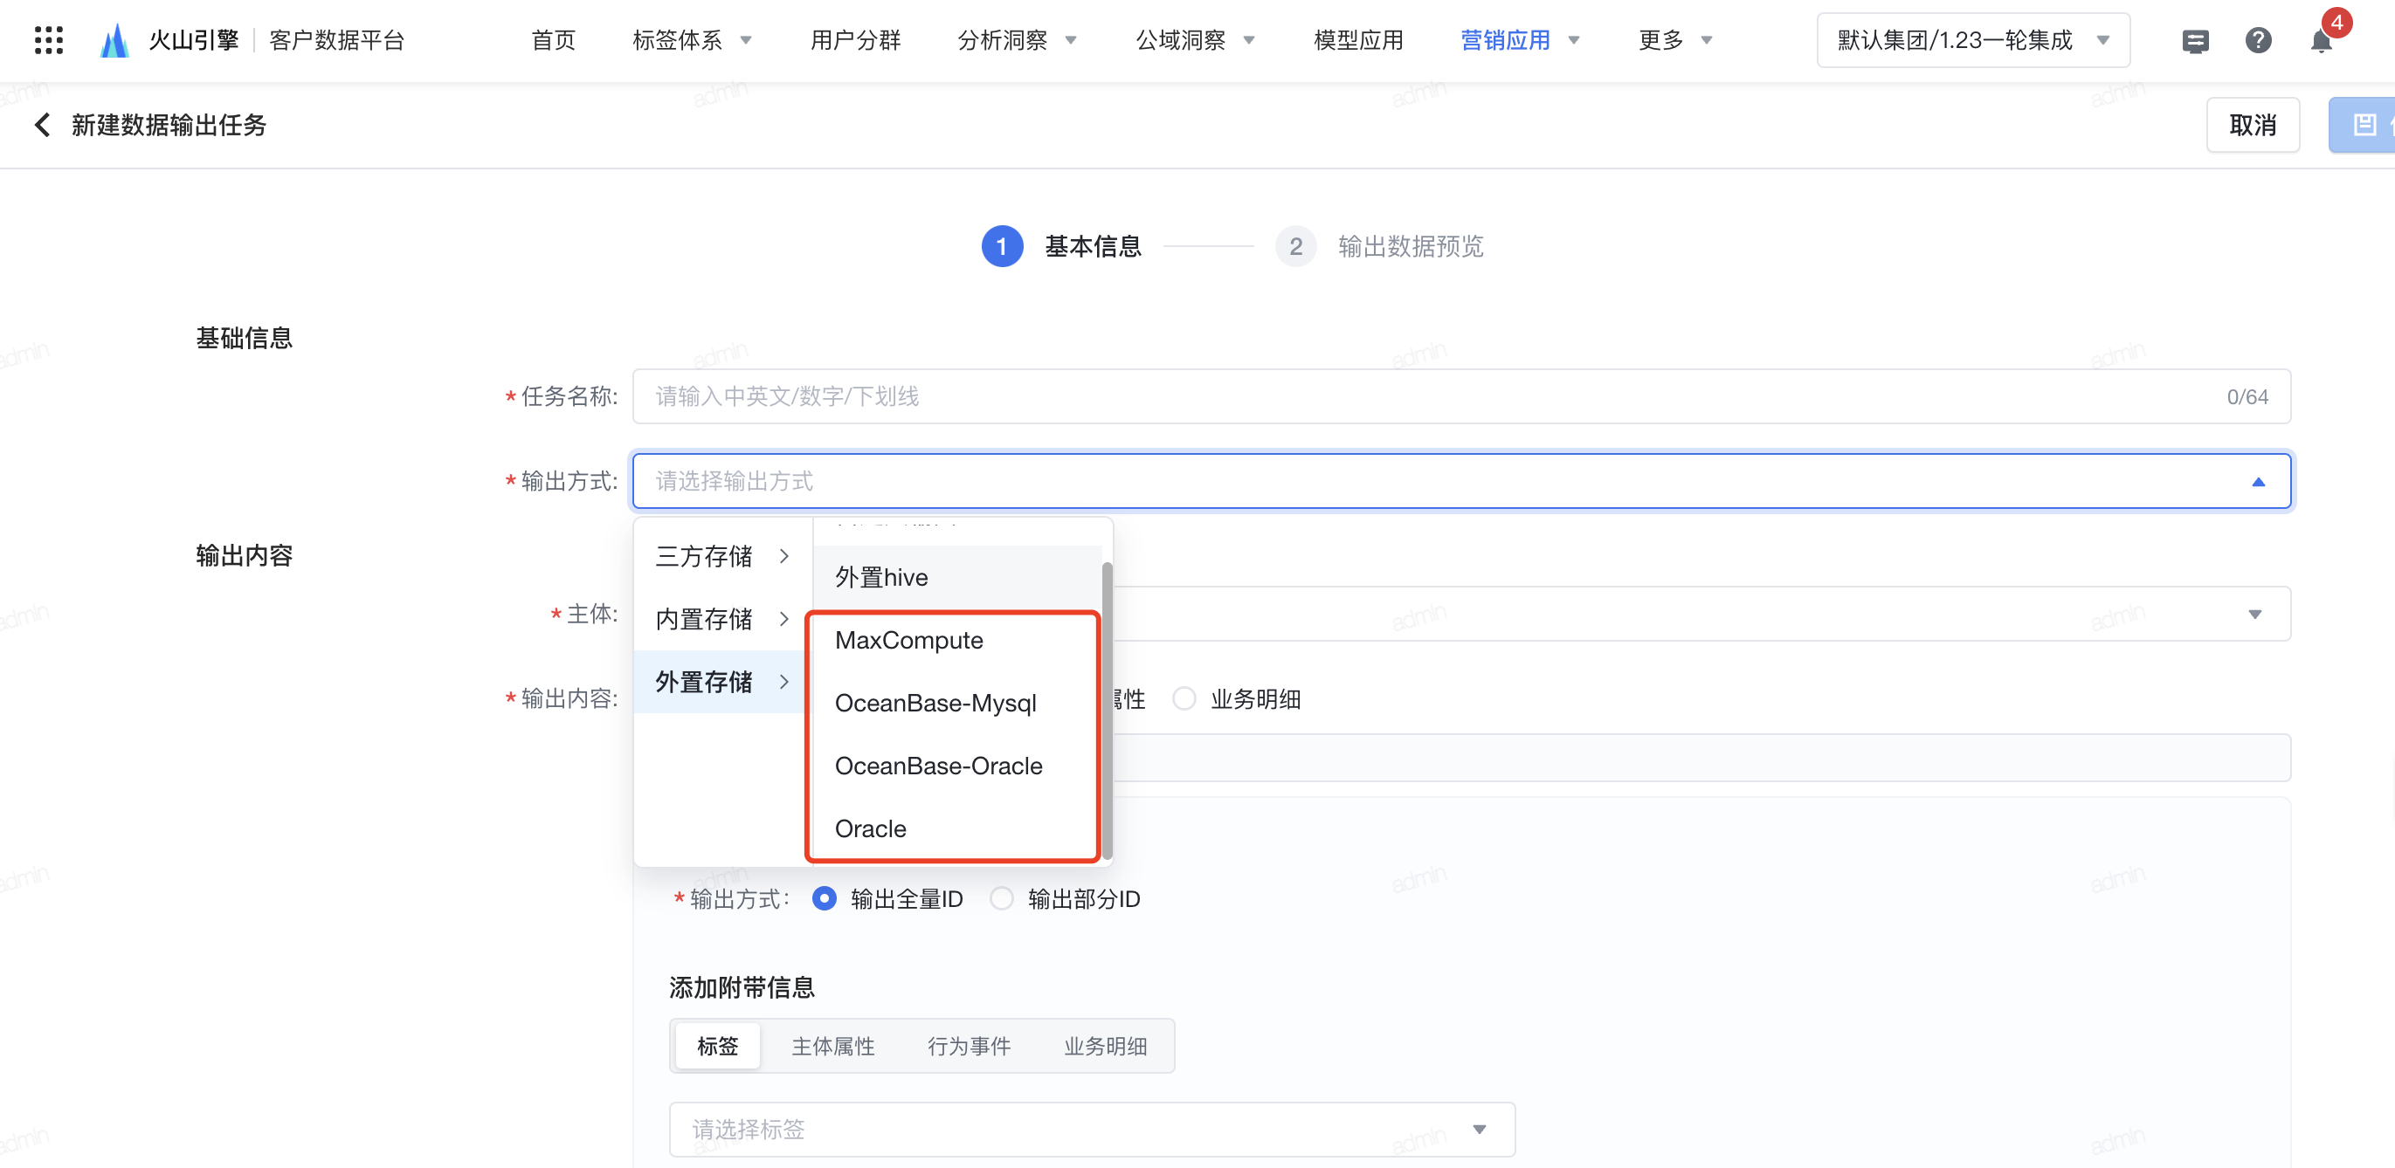Screen dimensions: 2395x1168
Task: Go back with the left arrow icon
Action: tap(42, 125)
